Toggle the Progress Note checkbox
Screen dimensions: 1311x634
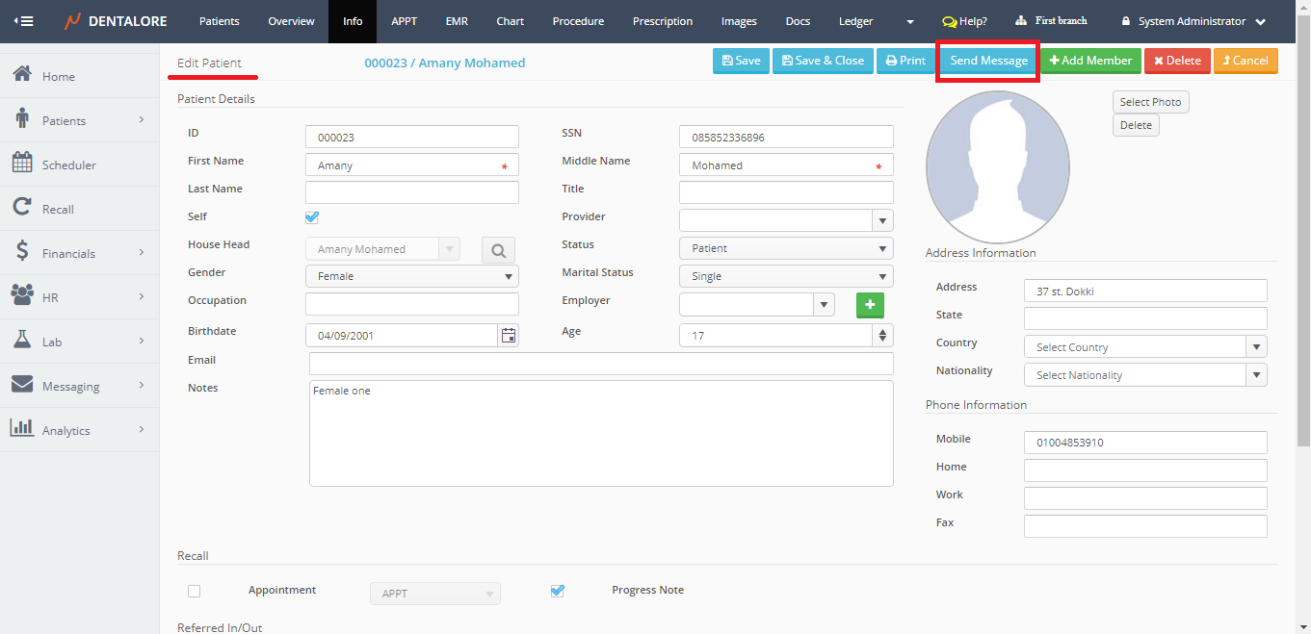tap(557, 591)
